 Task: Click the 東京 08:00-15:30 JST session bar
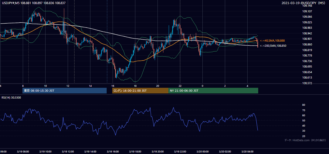tap(65, 91)
